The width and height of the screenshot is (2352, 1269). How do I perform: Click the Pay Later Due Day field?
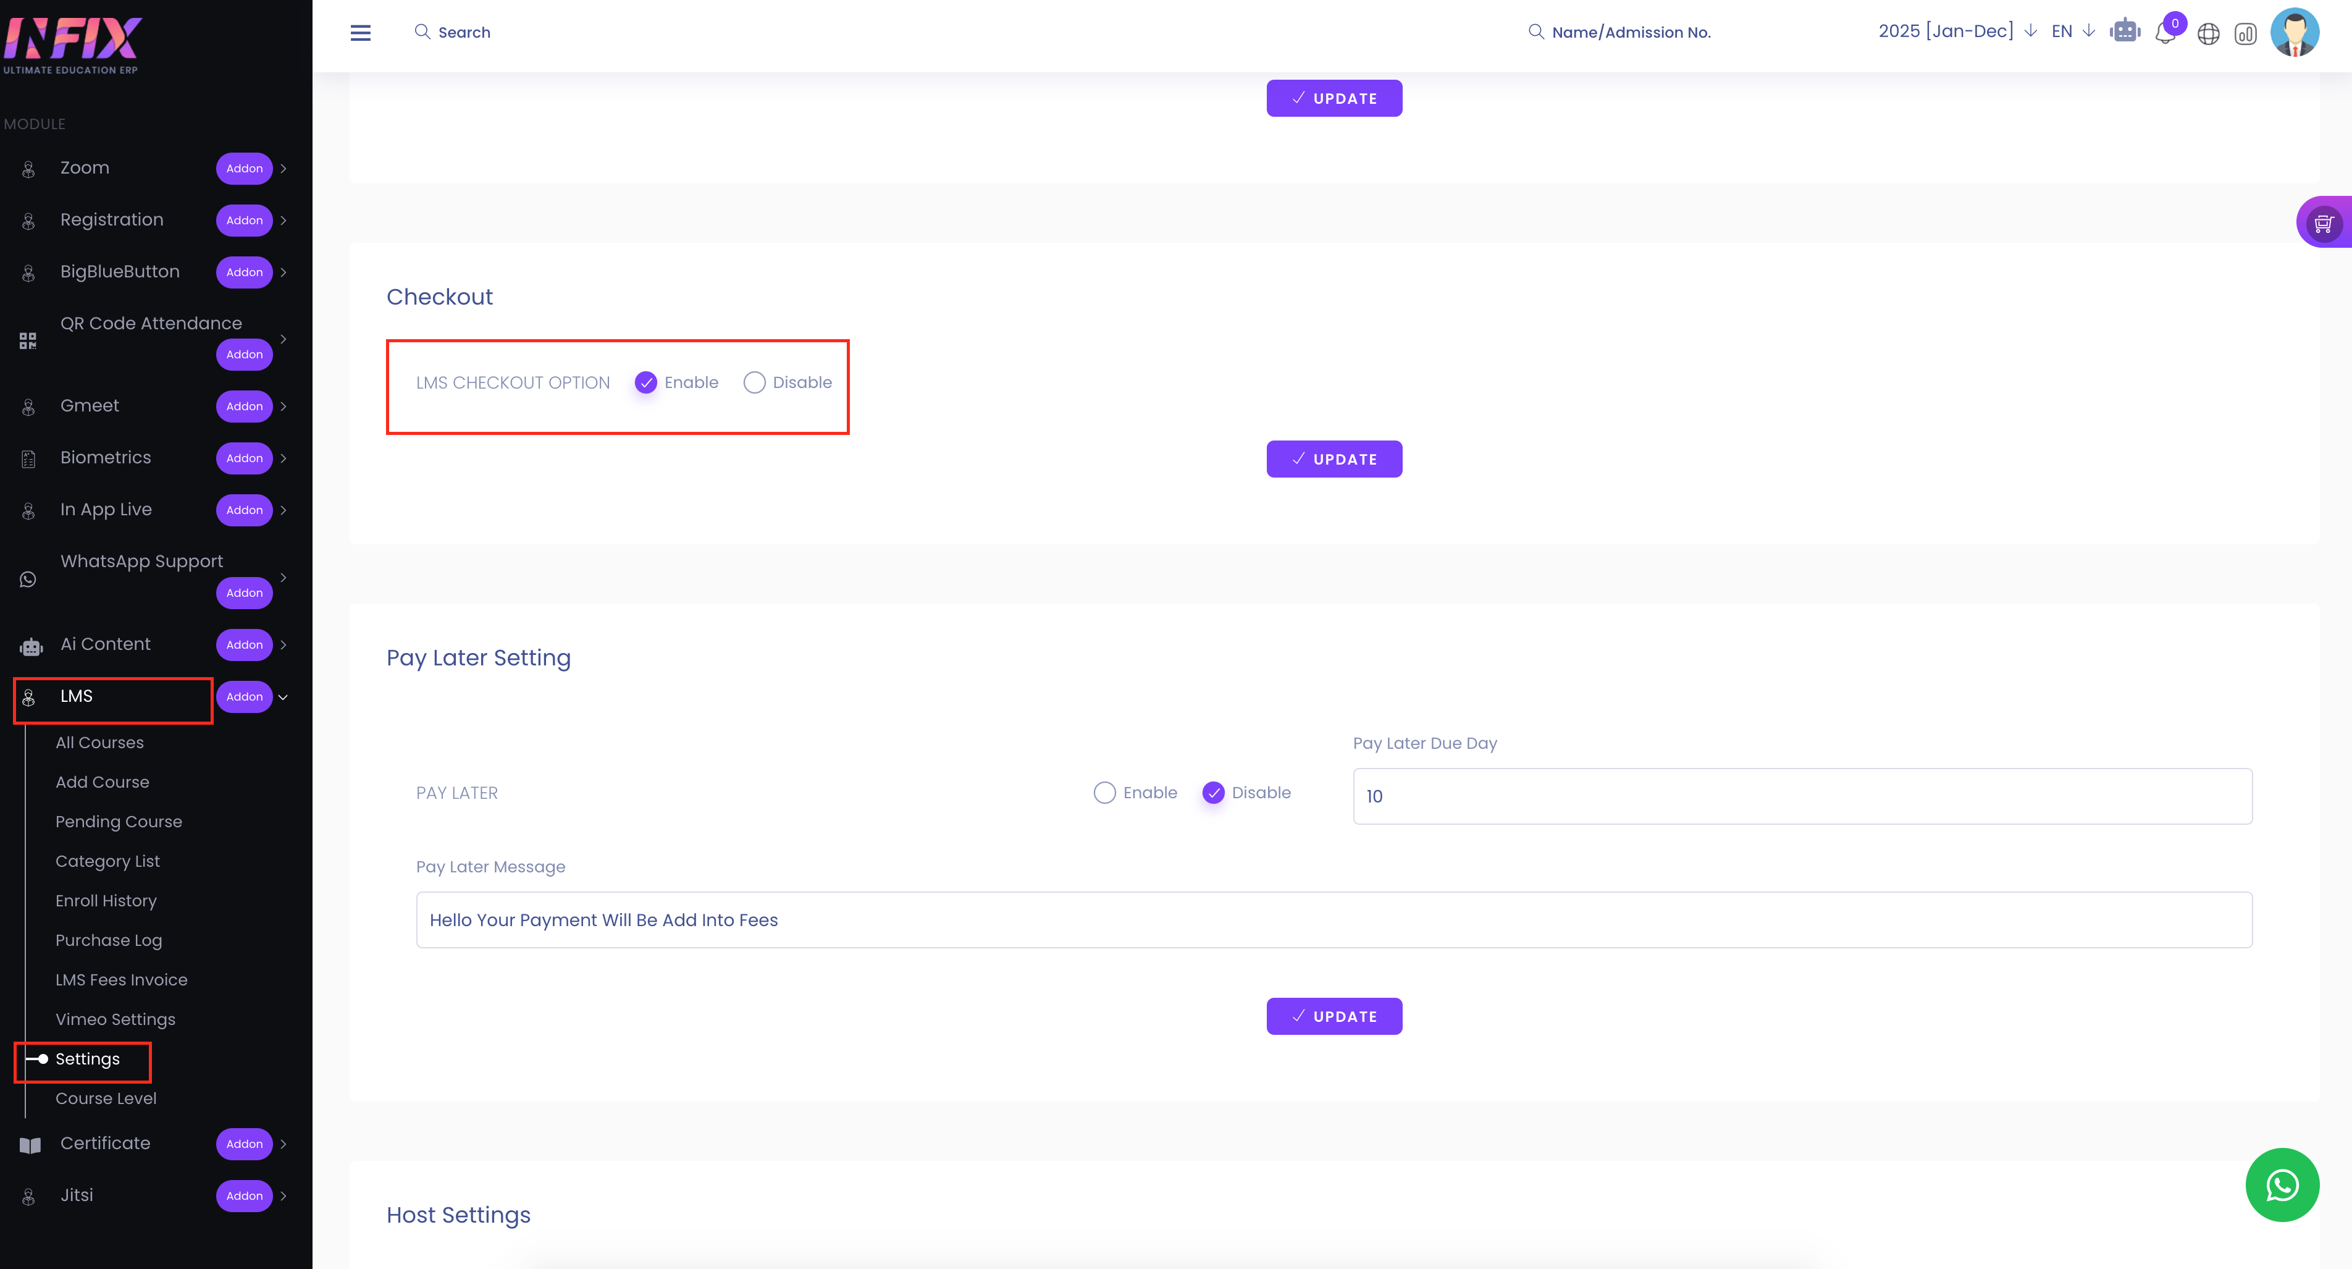(1802, 796)
